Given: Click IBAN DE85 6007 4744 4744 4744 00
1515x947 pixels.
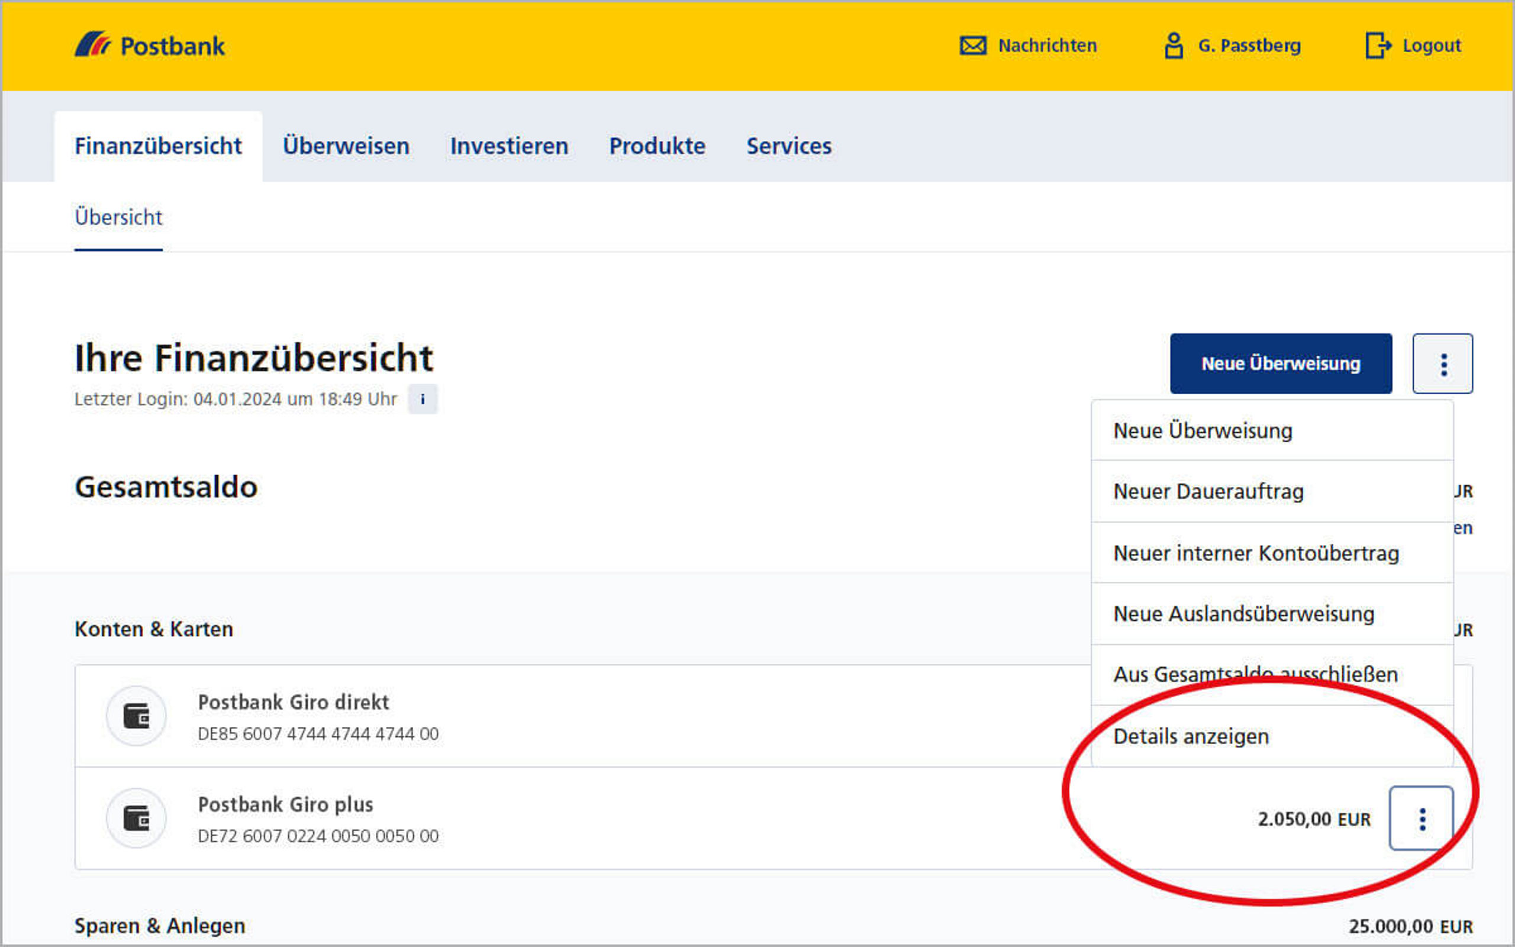Looking at the screenshot, I should coord(318,733).
